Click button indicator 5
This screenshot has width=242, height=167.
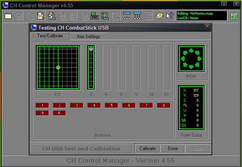click(111, 105)
